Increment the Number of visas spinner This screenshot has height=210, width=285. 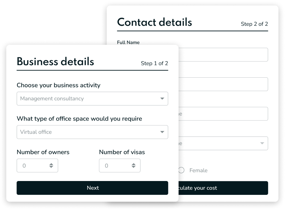[x=133, y=164]
